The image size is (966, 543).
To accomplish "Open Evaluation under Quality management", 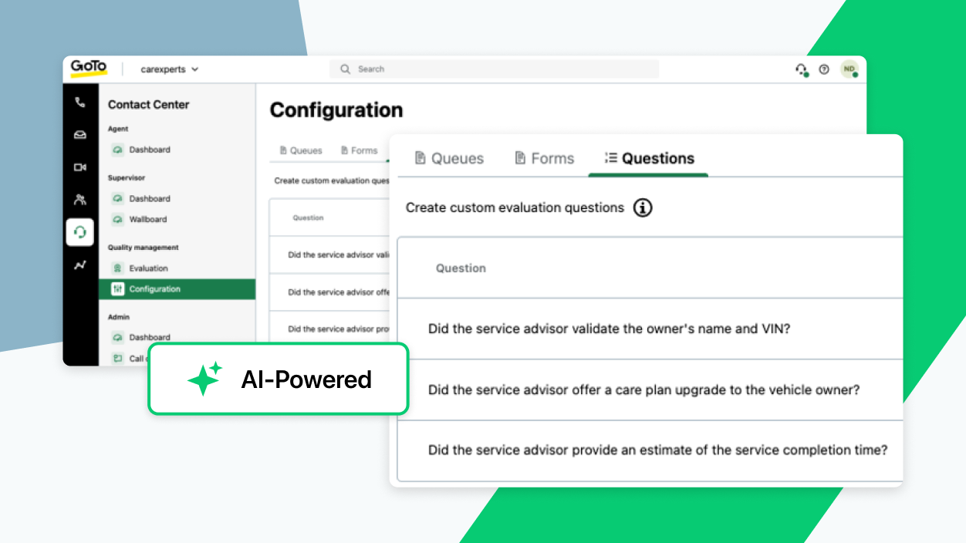I will click(148, 268).
